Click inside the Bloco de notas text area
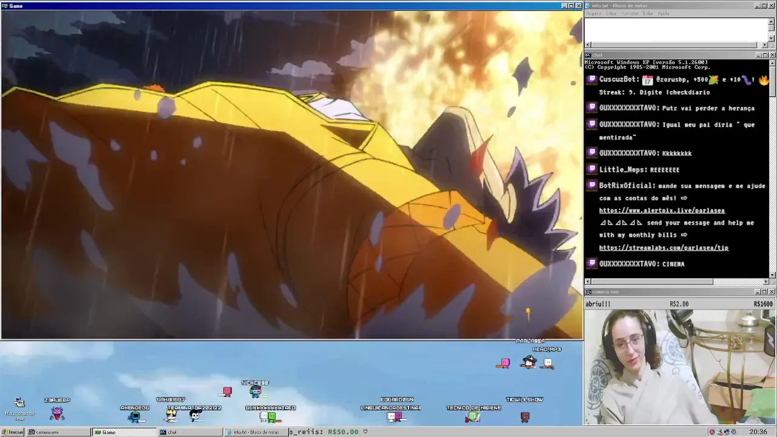Image resolution: width=777 pixels, height=437 pixels. pyautogui.click(x=676, y=29)
